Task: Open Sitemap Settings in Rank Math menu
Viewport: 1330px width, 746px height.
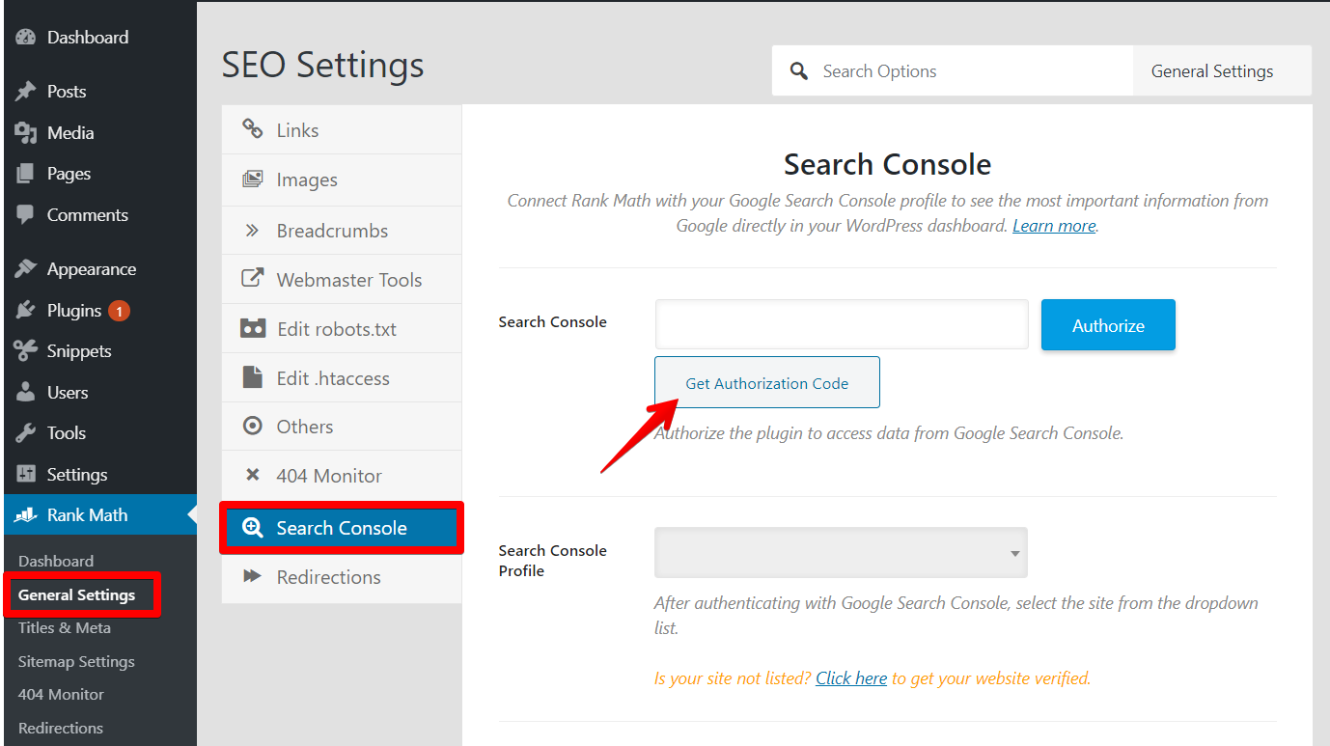Action: point(76,661)
